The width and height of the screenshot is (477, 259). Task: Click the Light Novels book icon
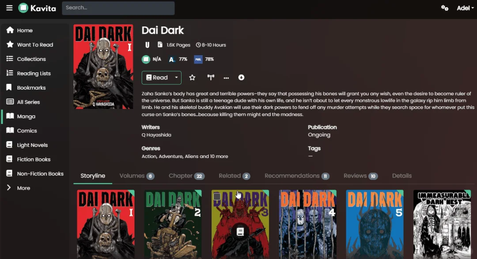tap(9, 145)
